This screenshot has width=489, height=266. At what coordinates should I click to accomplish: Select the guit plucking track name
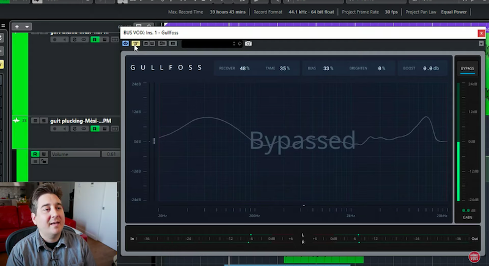click(81, 121)
